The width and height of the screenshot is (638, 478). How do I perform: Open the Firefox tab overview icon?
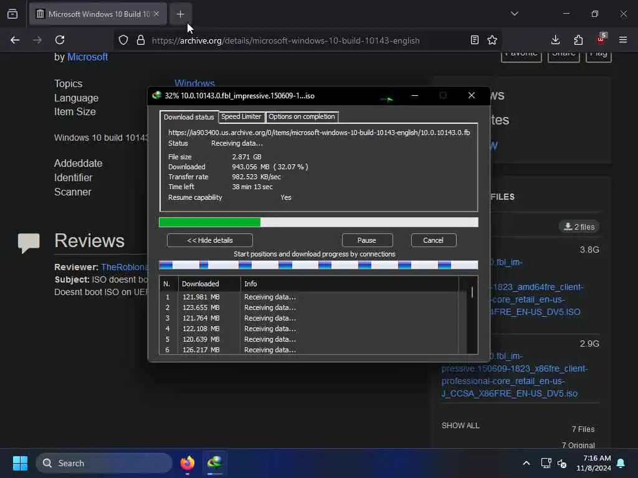click(12, 14)
